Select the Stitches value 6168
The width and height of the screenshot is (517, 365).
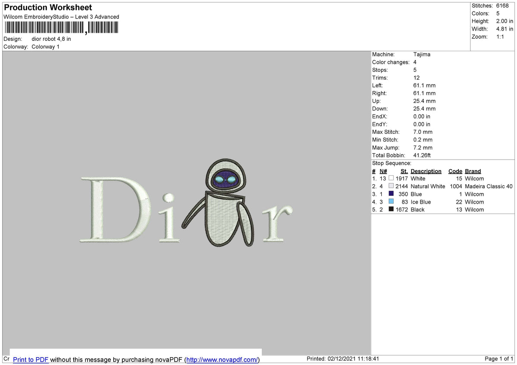pos(502,6)
